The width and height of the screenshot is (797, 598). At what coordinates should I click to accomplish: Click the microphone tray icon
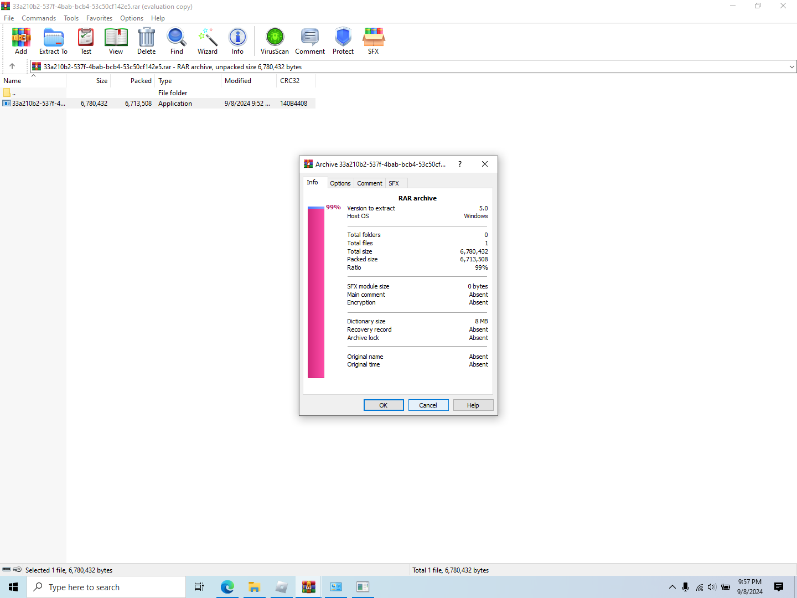pos(685,587)
